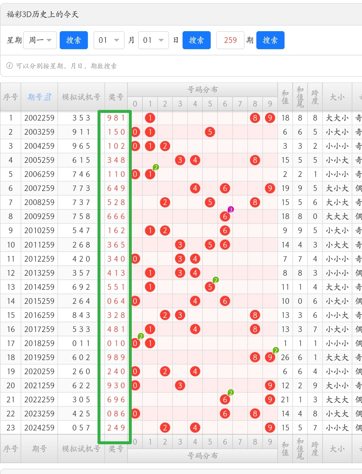Click winning number 9 8 1
Image resolution: width=362 pixels, height=474 pixels.
coord(116,118)
